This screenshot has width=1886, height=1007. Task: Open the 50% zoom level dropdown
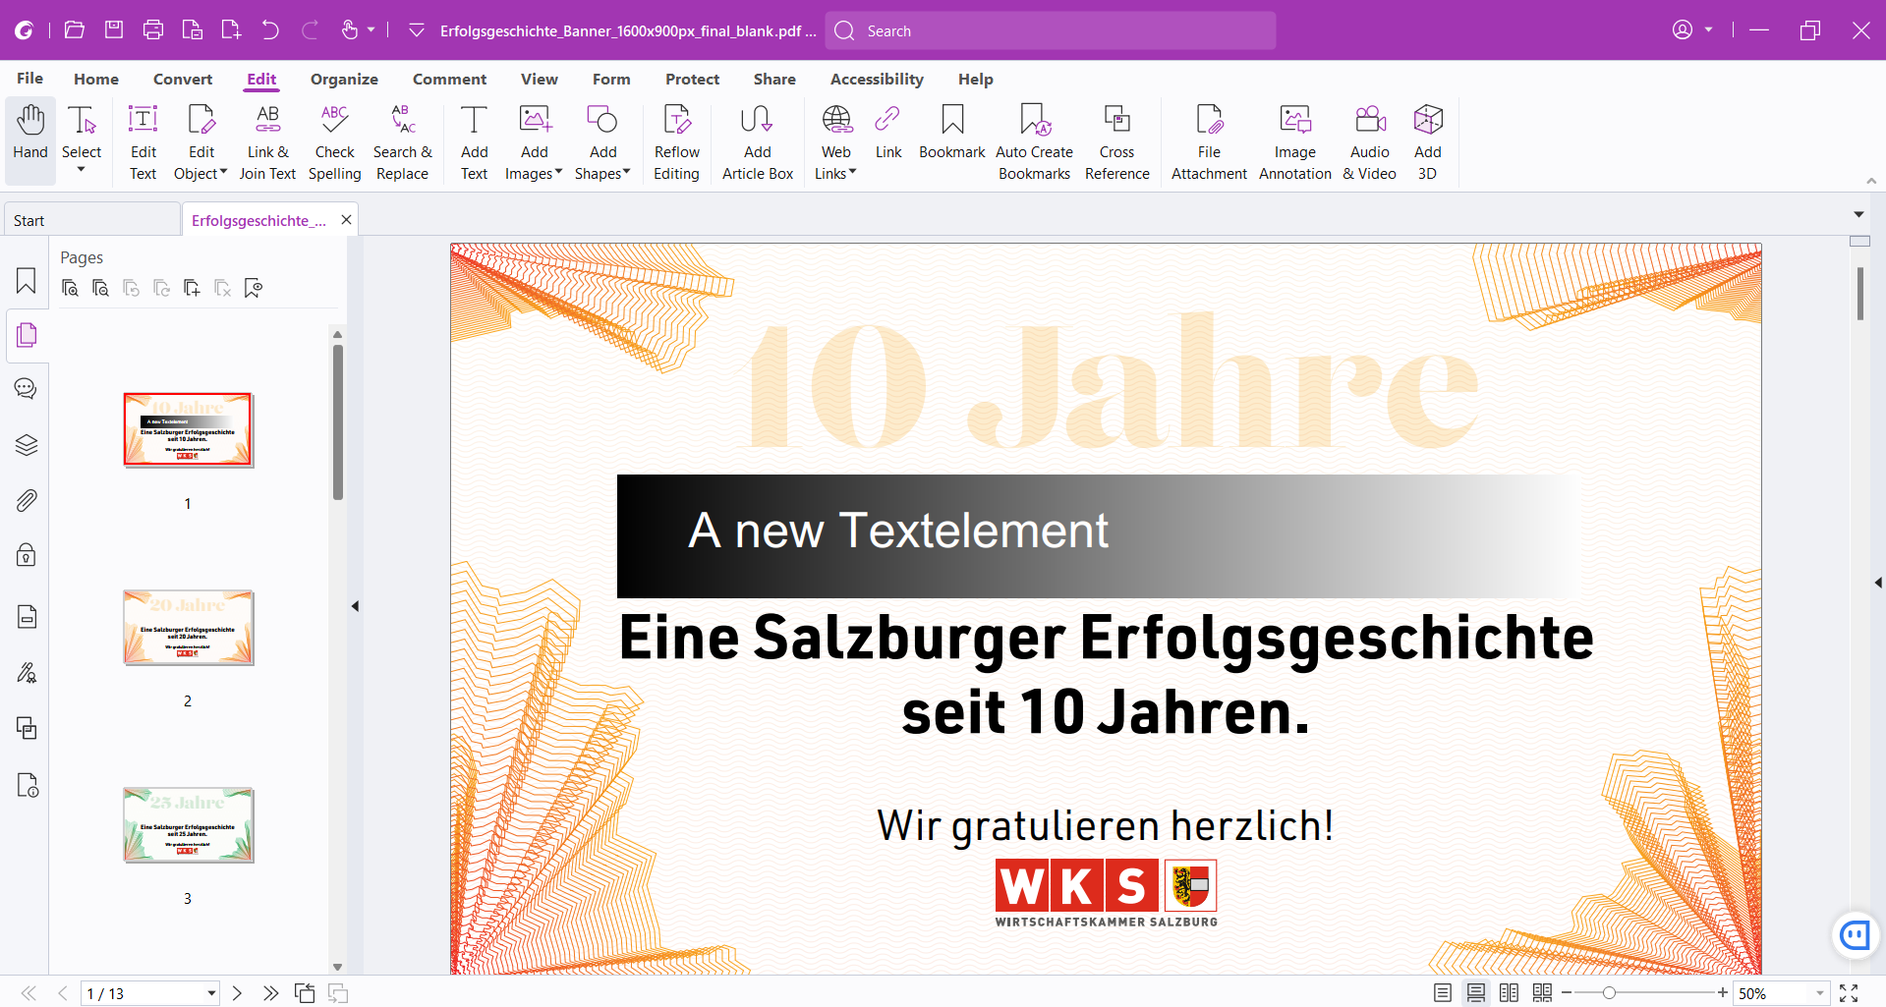click(1819, 993)
